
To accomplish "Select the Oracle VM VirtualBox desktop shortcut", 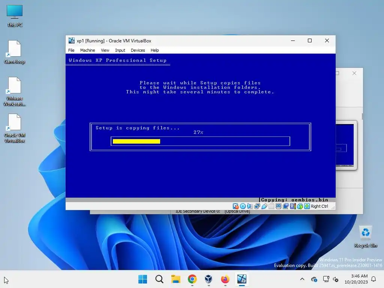I will click(x=15, y=128).
